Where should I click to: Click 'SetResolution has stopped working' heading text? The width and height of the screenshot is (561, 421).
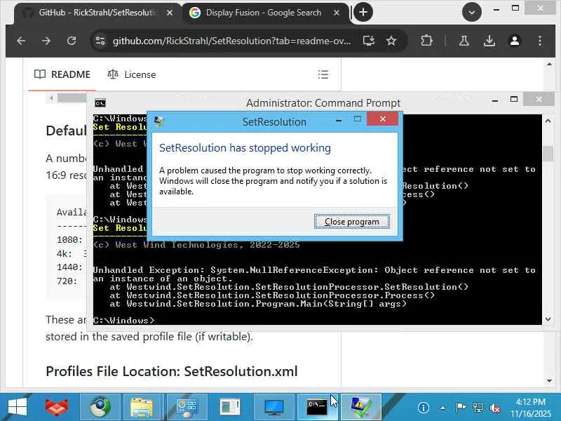pyautogui.click(x=245, y=148)
